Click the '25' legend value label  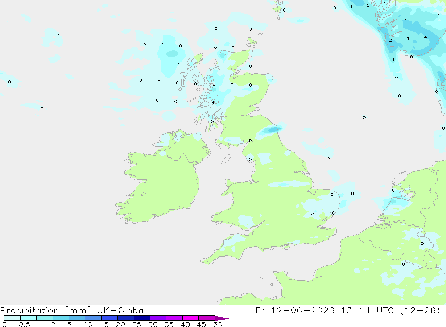[136, 324]
